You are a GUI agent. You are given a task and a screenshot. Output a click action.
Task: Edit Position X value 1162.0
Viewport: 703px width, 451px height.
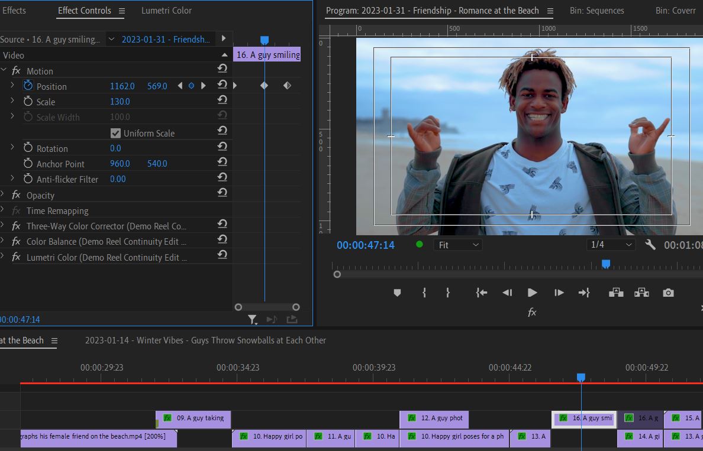[x=122, y=86]
